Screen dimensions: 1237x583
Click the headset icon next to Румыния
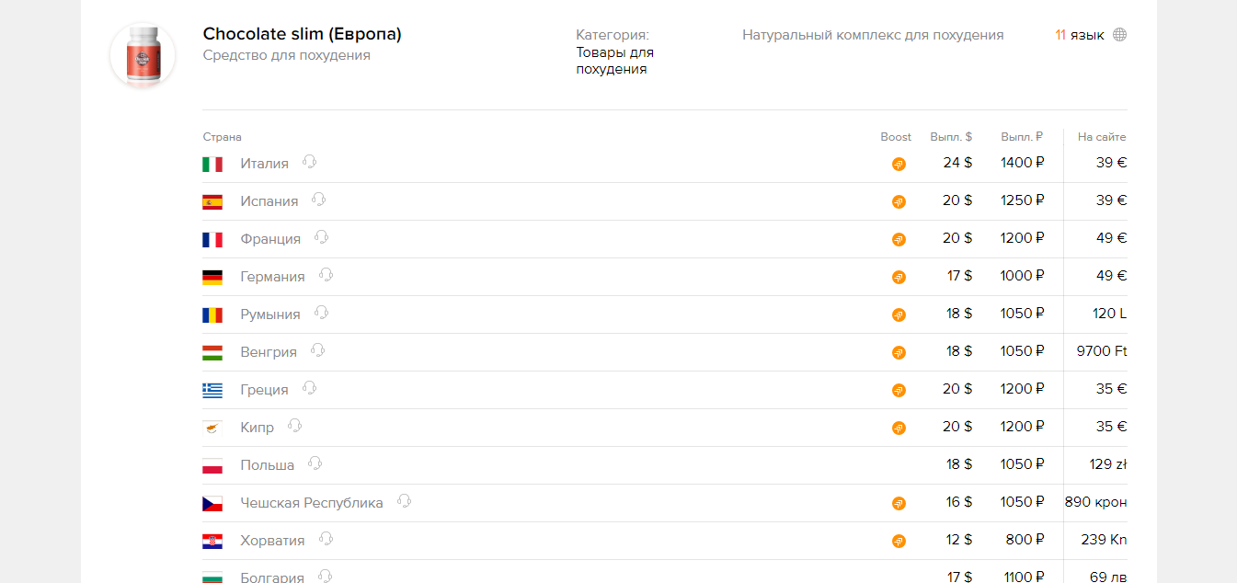(x=321, y=313)
